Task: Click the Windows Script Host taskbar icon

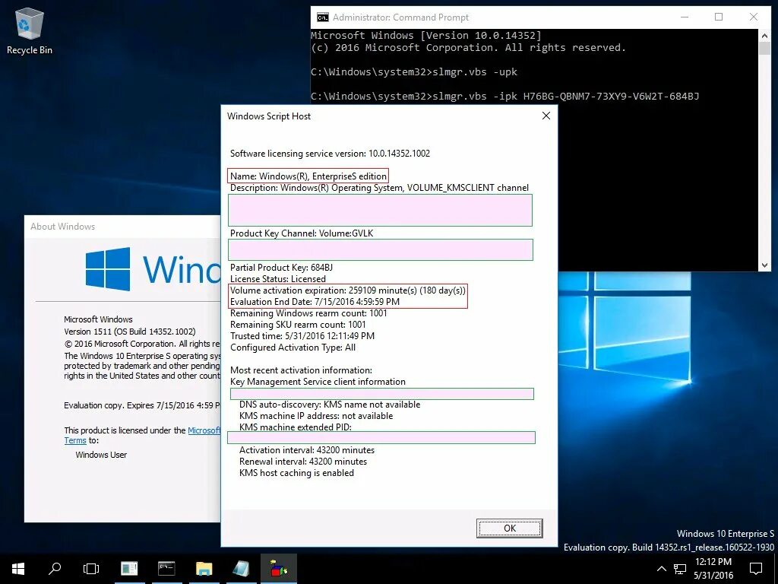Action: pos(278,569)
